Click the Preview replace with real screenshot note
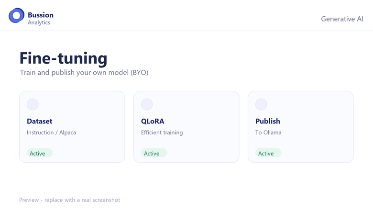 (x=69, y=200)
